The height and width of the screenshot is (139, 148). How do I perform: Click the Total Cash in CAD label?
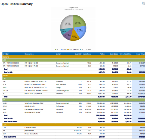tap(10, 137)
